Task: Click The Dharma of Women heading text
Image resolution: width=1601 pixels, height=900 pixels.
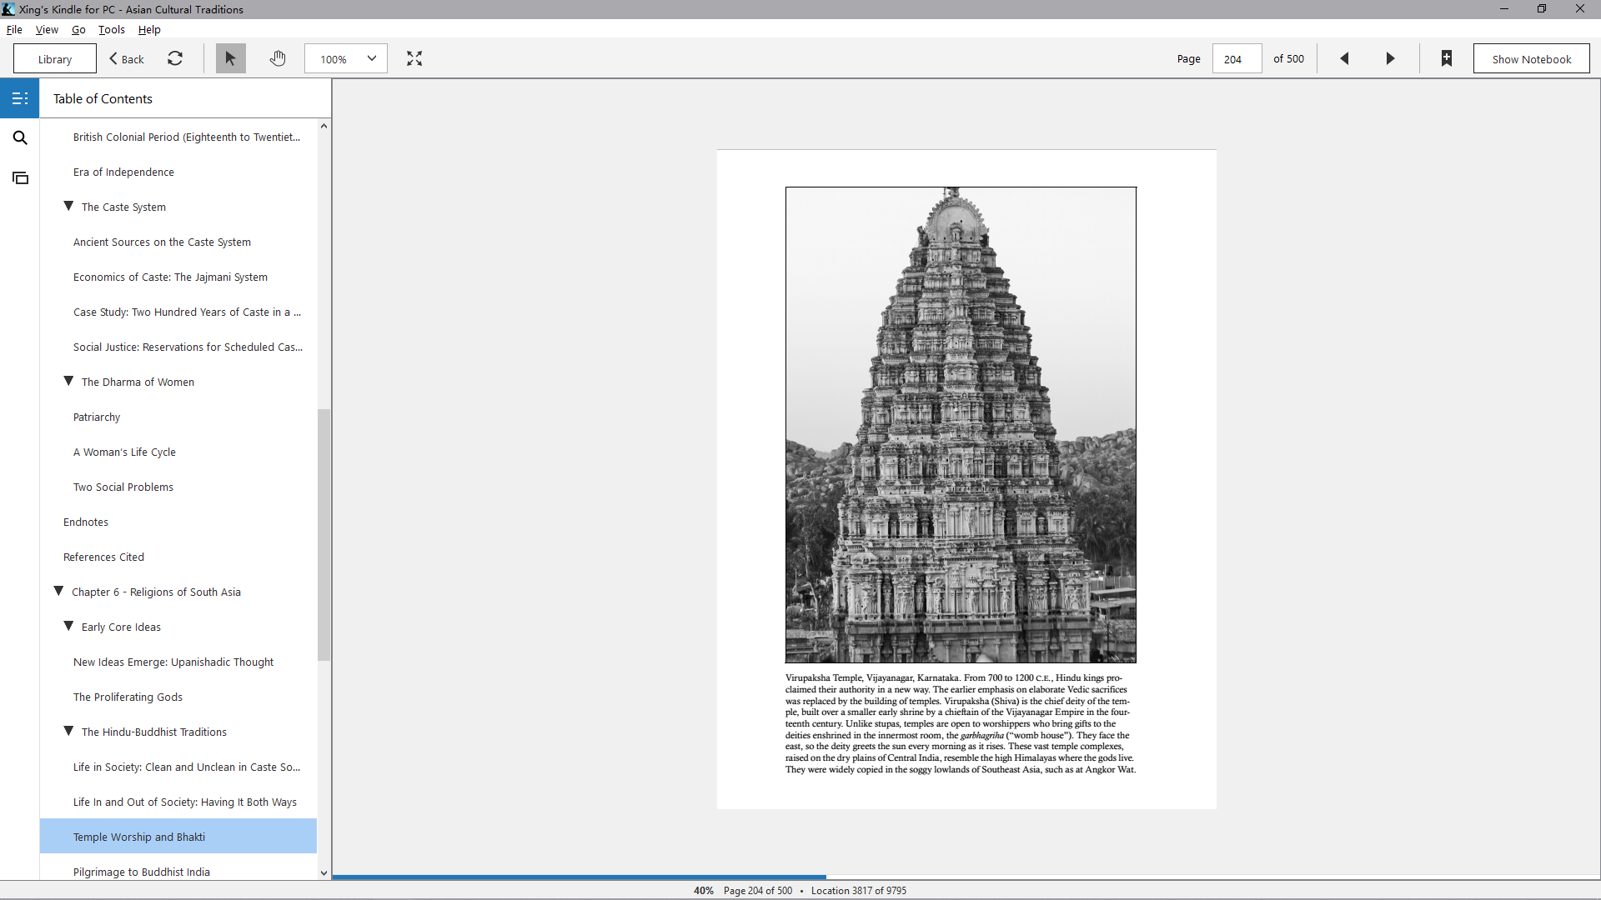Action: pyautogui.click(x=138, y=382)
